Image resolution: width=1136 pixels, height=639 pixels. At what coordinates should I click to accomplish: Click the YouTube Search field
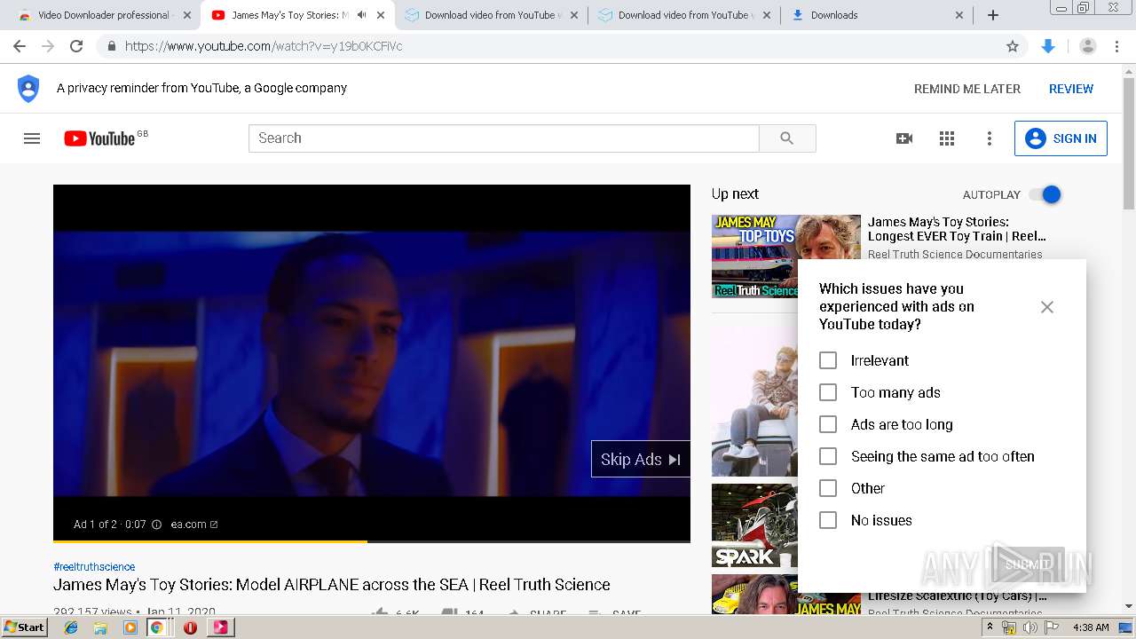tap(503, 138)
